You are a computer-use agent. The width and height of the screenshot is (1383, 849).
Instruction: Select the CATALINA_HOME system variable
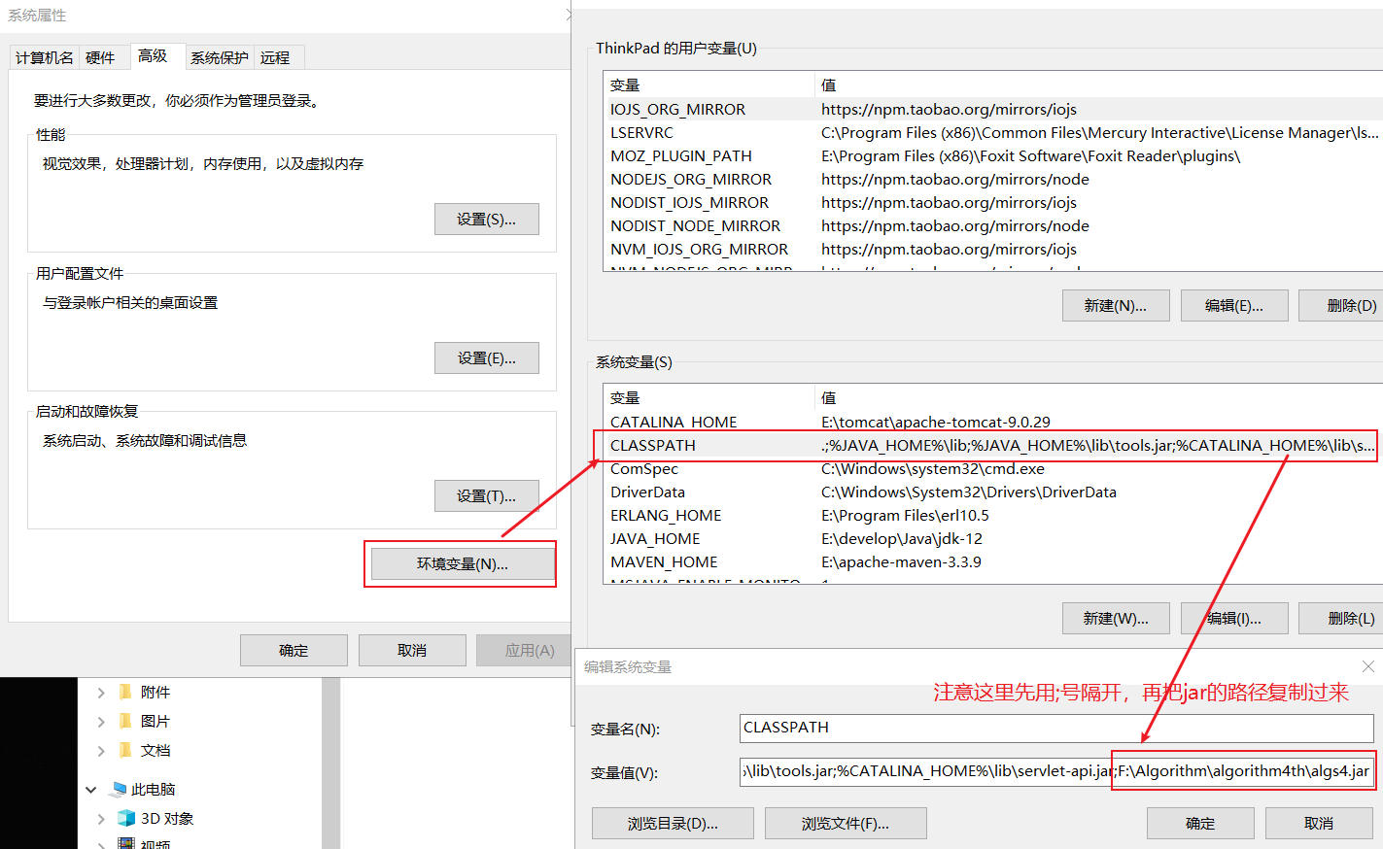tap(991, 422)
